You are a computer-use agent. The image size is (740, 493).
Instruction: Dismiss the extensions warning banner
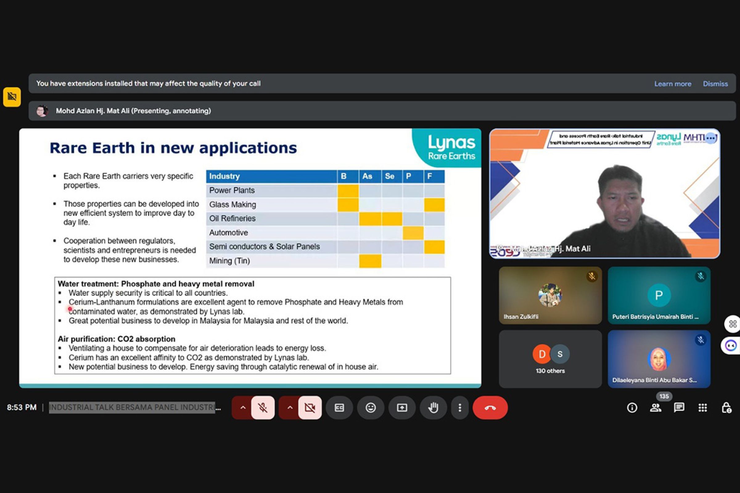click(x=715, y=84)
